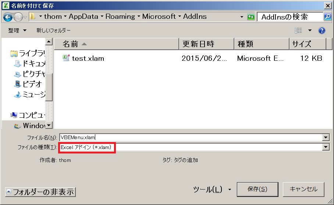
Task: Click the 12 KB size cell
Action: 311,59
